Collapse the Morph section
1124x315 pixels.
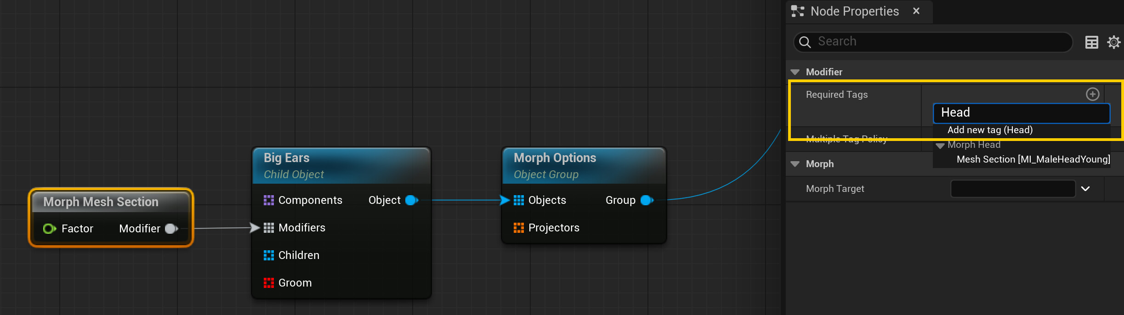pos(795,164)
